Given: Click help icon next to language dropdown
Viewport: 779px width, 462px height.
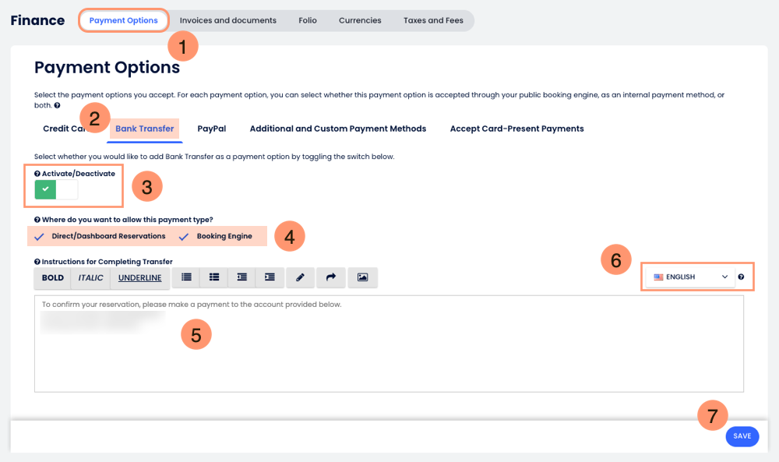Looking at the screenshot, I should pos(741,277).
